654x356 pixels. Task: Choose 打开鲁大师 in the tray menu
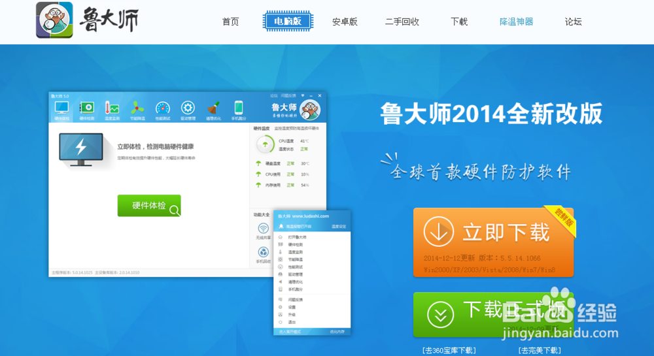(x=297, y=237)
